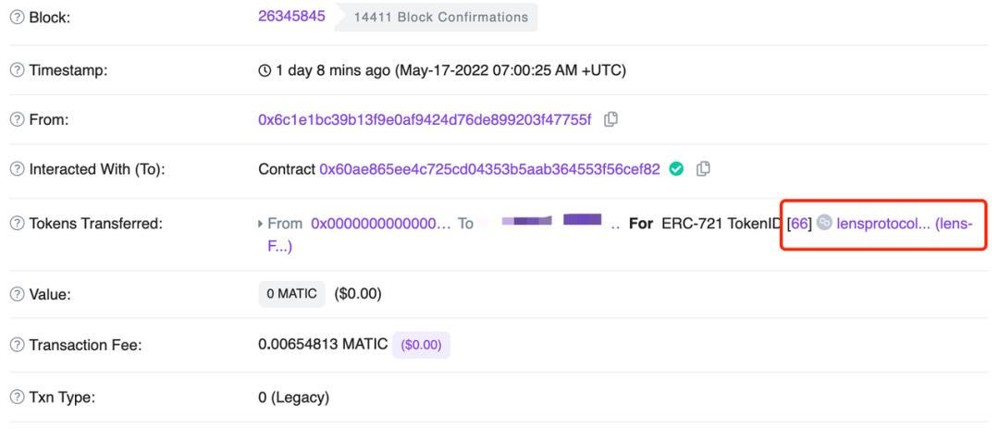Click the green verified contract checkmark

676,169
